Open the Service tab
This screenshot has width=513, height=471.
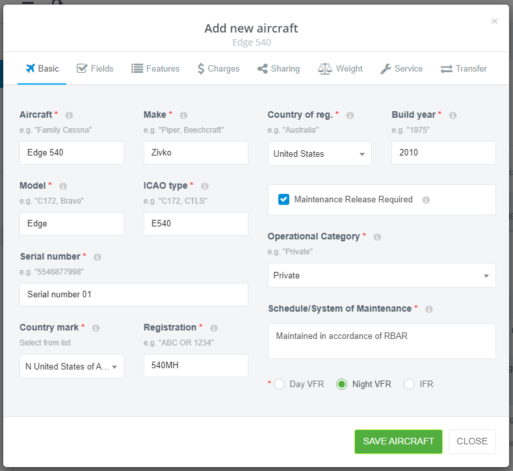(x=401, y=69)
